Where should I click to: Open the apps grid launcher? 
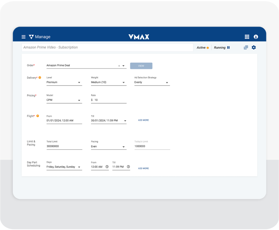[x=247, y=37]
